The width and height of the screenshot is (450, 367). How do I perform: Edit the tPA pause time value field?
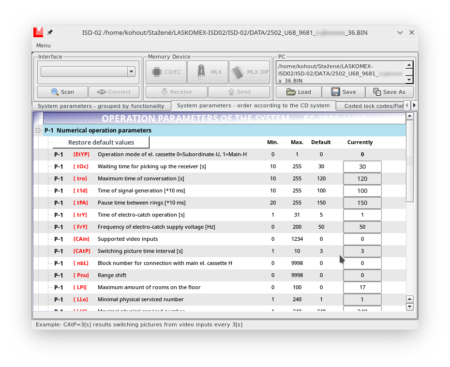tap(362, 203)
